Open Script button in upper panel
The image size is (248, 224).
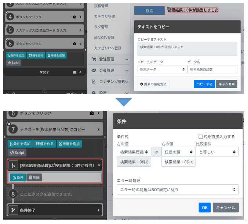coord(14,63)
